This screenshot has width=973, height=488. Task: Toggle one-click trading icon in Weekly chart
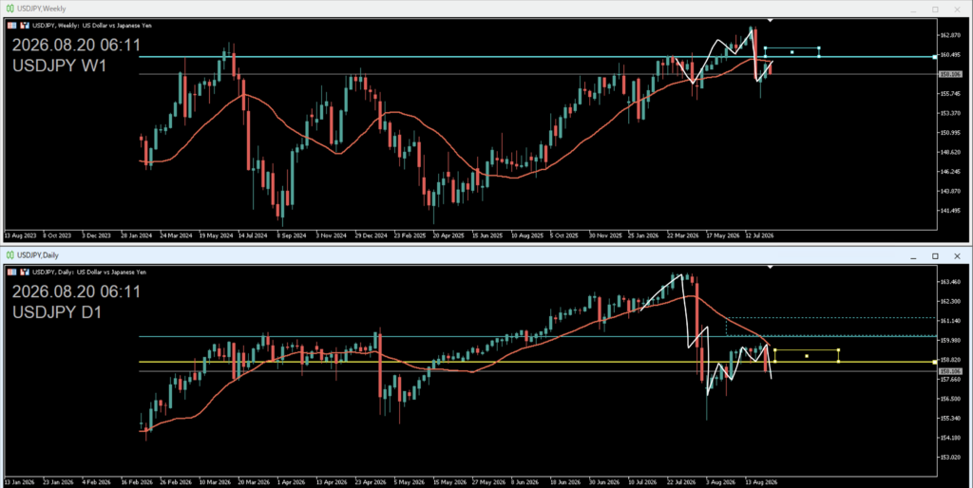click(x=26, y=26)
